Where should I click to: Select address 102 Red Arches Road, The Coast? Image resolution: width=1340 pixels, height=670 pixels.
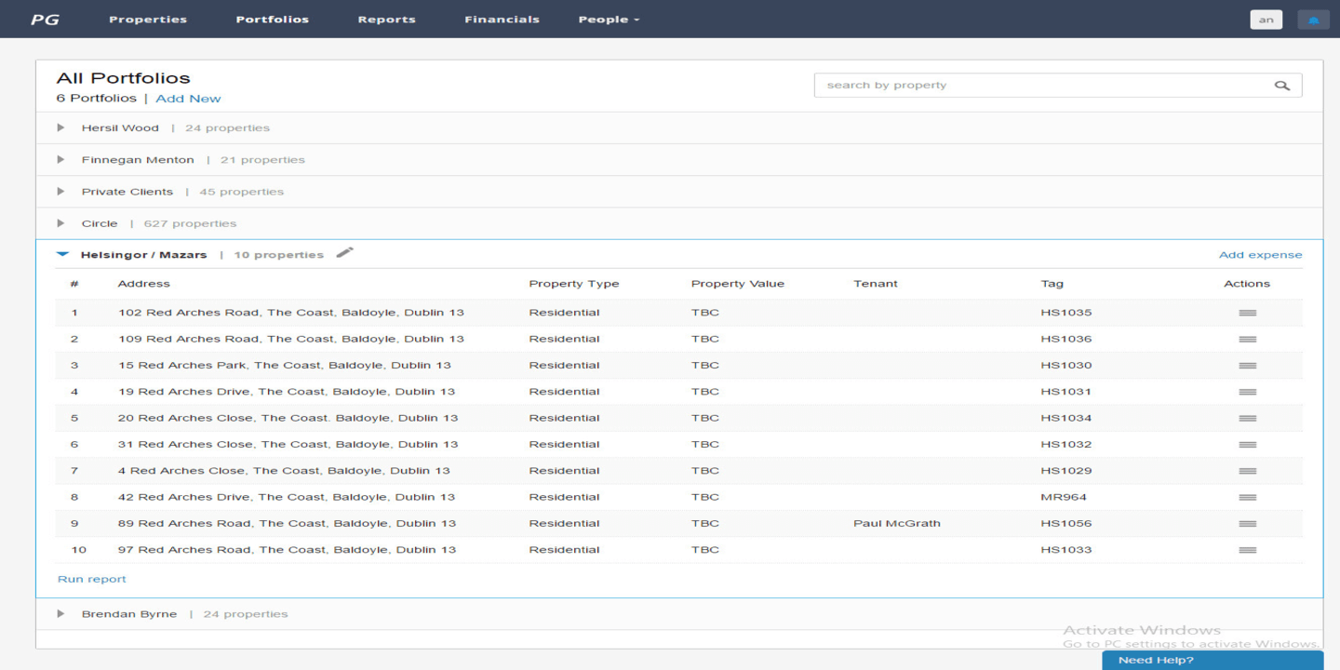291,313
